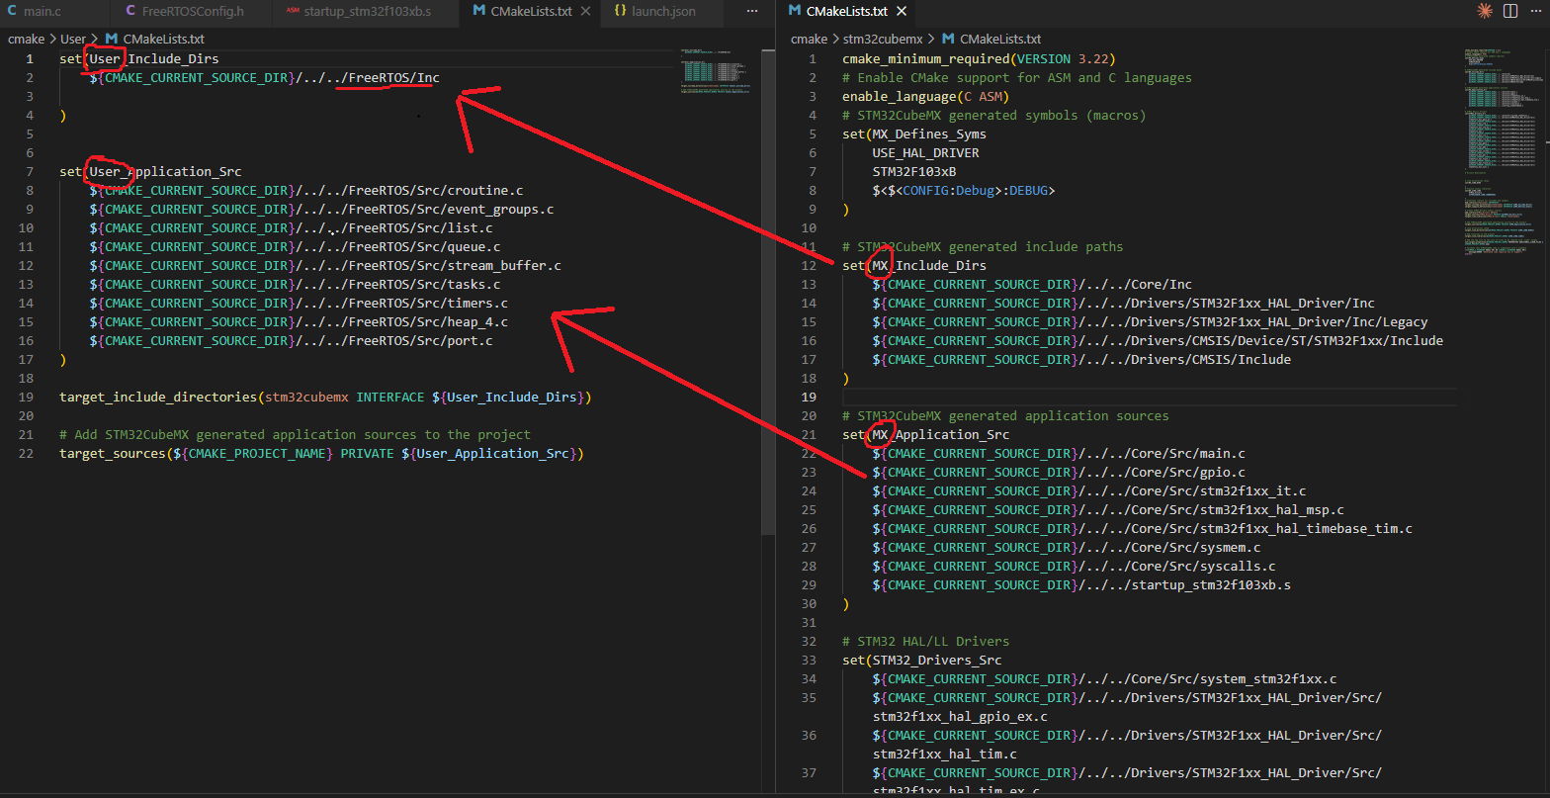Click the startup_stm32f103xb.s line in right editor

(x=1081, y=585)
